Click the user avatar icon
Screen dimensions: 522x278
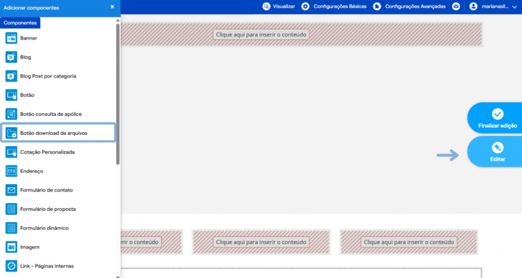473,7
